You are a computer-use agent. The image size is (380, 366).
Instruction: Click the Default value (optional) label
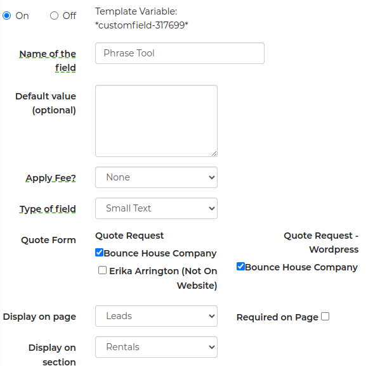[x=46, y=103]
